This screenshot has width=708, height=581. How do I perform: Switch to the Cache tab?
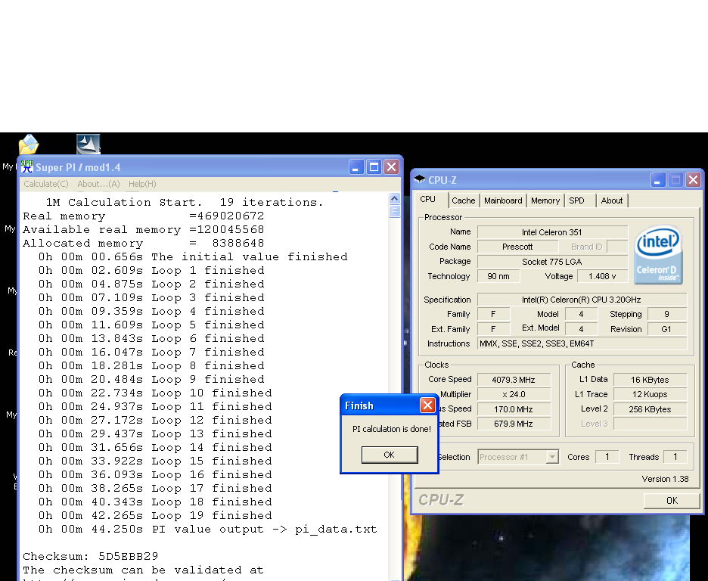tap(464, 200)
